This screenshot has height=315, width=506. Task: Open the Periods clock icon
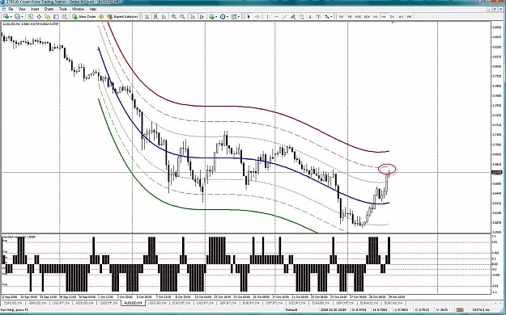223,16
